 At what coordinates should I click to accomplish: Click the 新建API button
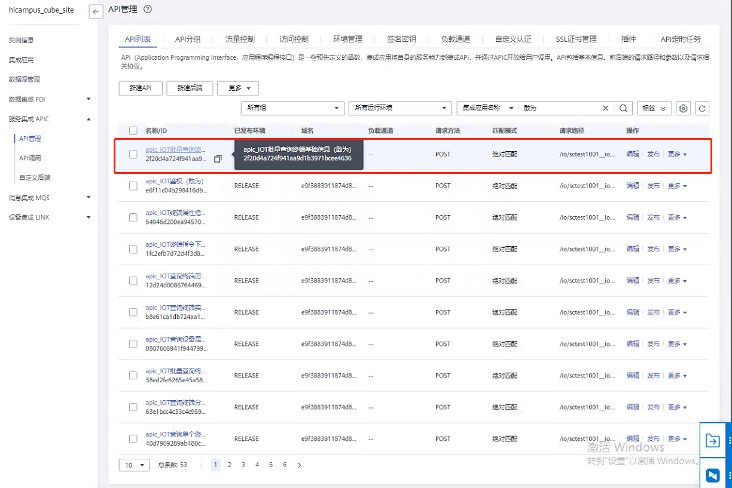point(140,88)
